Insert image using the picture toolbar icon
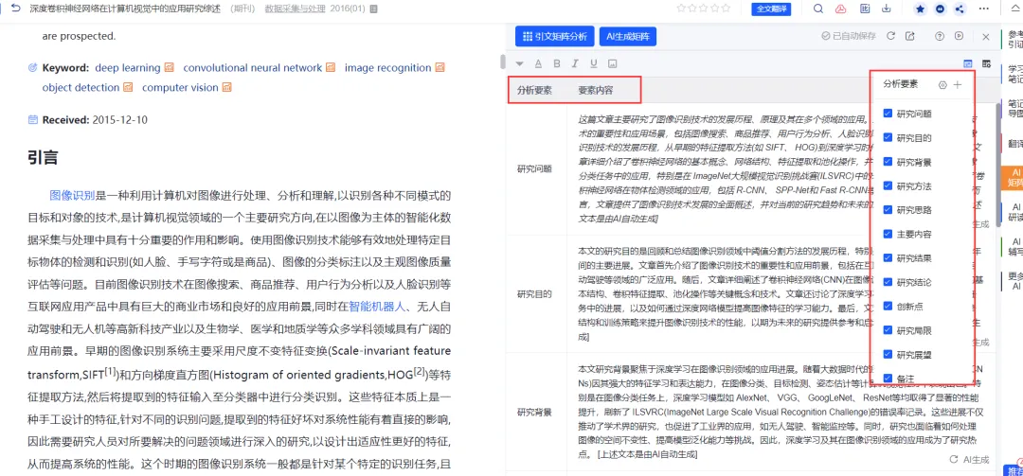 tap(612, 63)
